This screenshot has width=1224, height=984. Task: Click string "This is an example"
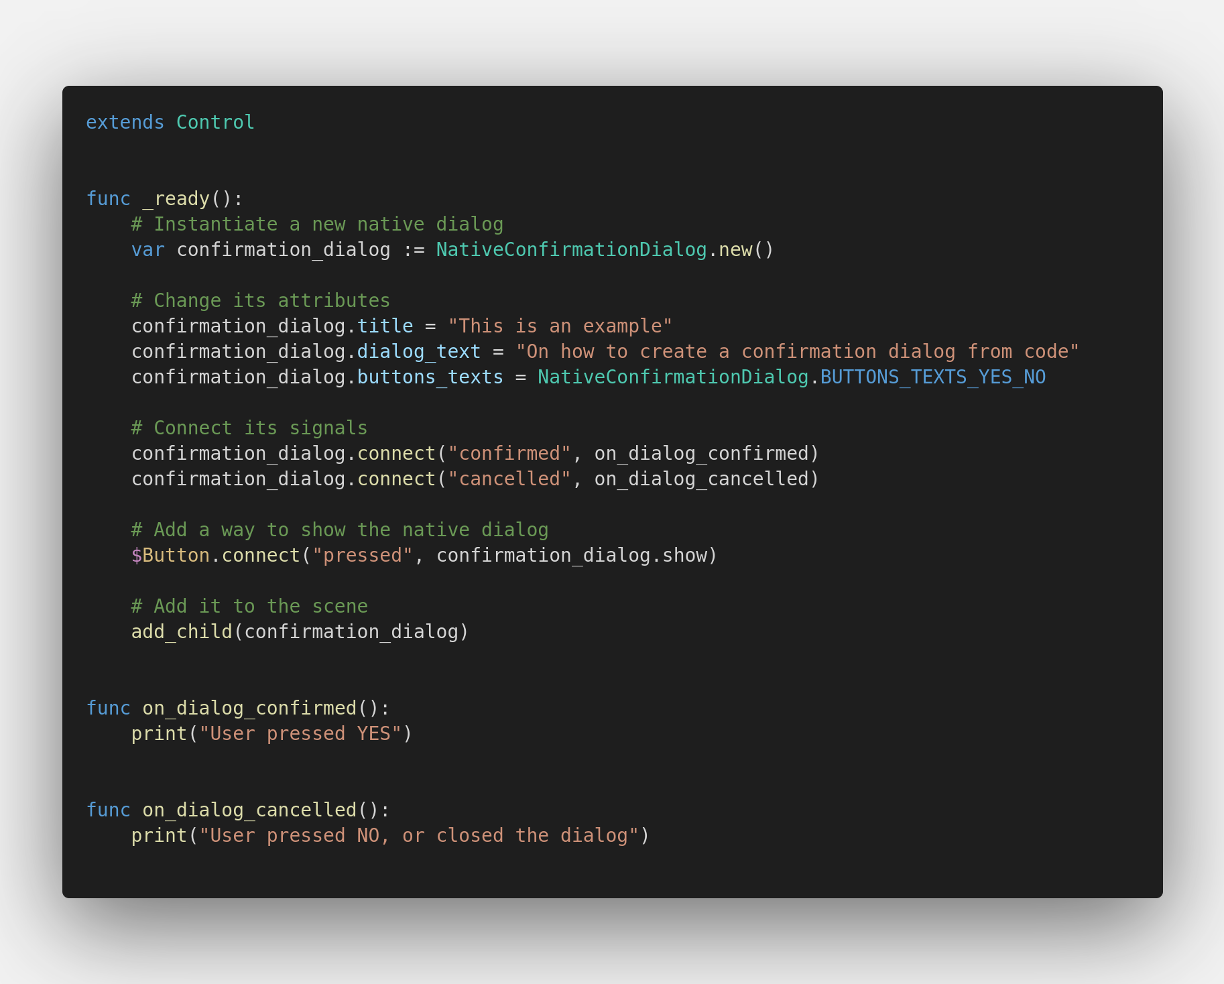(560, 326)
